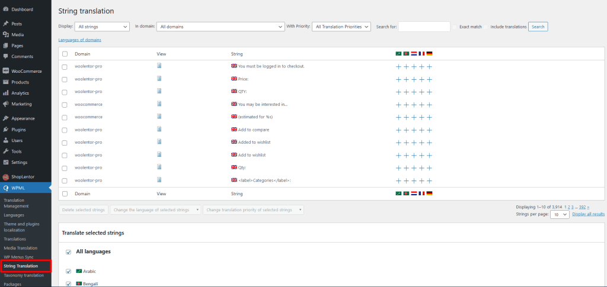607x287 pixels.
Task: Click the Tools wrench icon
Action: coord(6,151)
